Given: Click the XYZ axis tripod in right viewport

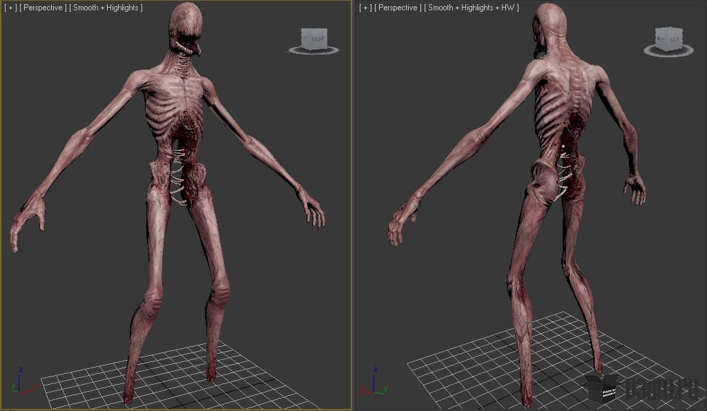Looking at the screenshot, I should pos(374,381).
